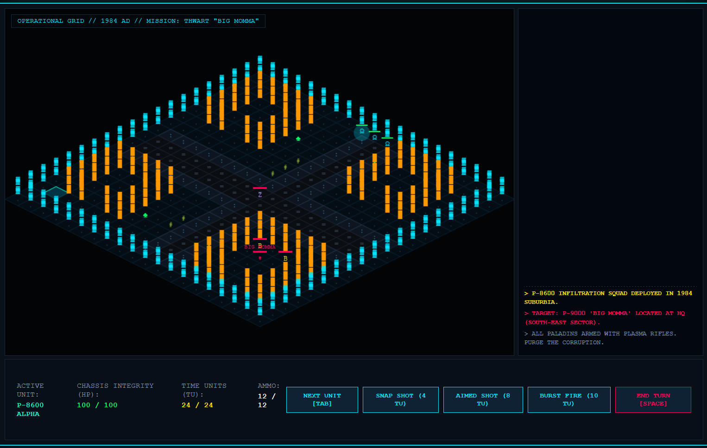Activate Burst Fire (10 TU)
This screenshot has width=707, height=448.
(x=569, y=399)
